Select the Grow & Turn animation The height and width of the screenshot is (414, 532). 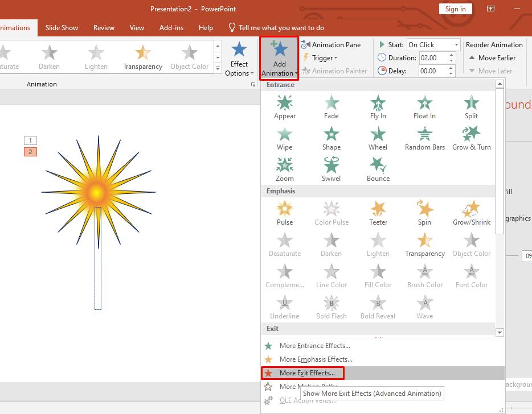click(471, 137)
